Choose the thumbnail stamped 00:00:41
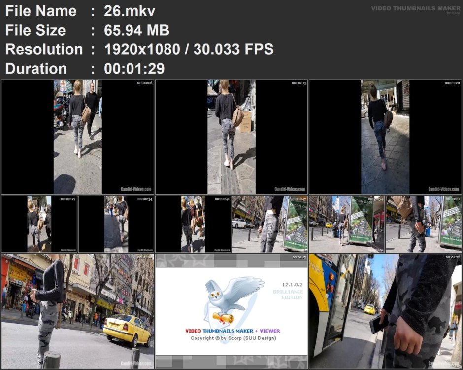The width and height of the screenshot is (463, 370). pyautogui.click(x=193, y=224)
